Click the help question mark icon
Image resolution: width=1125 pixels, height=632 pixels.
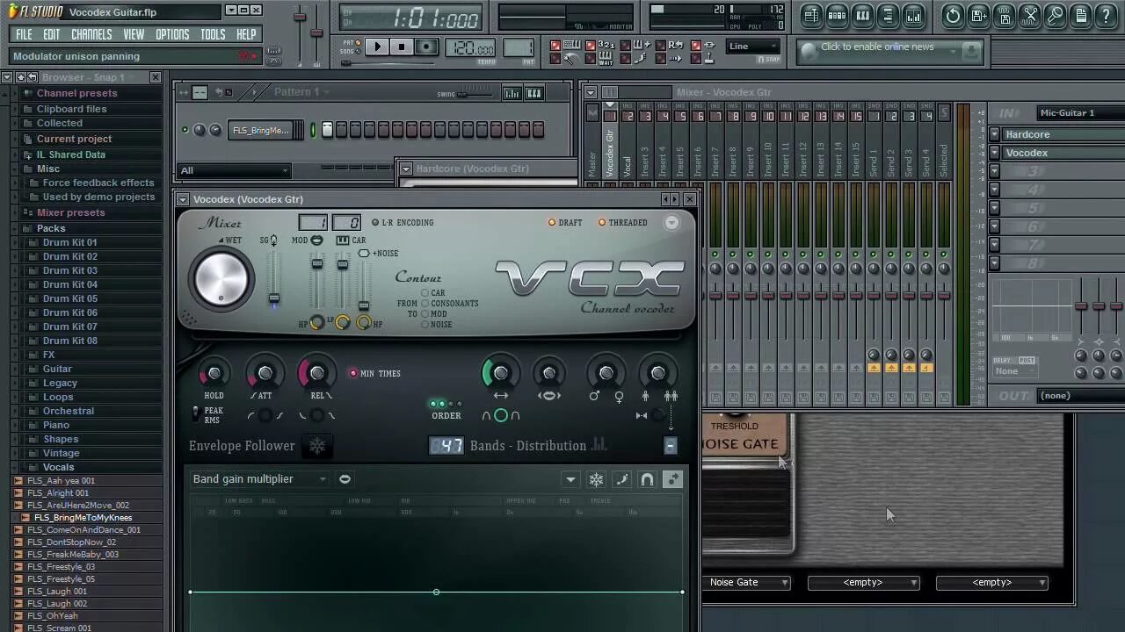[x=1107, y=15]
